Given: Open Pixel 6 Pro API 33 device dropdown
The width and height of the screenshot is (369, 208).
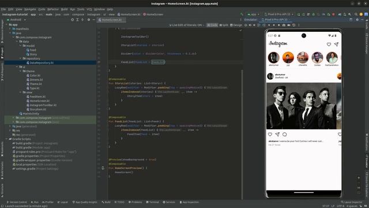Looking at the screenshot, I should (x=278, y=14).
